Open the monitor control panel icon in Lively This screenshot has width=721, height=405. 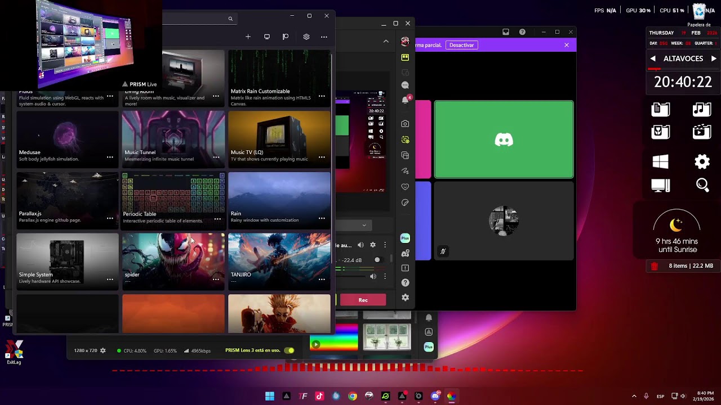point(267,37)
